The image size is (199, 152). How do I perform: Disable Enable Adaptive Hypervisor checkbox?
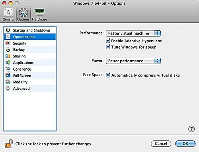point(108,41)
